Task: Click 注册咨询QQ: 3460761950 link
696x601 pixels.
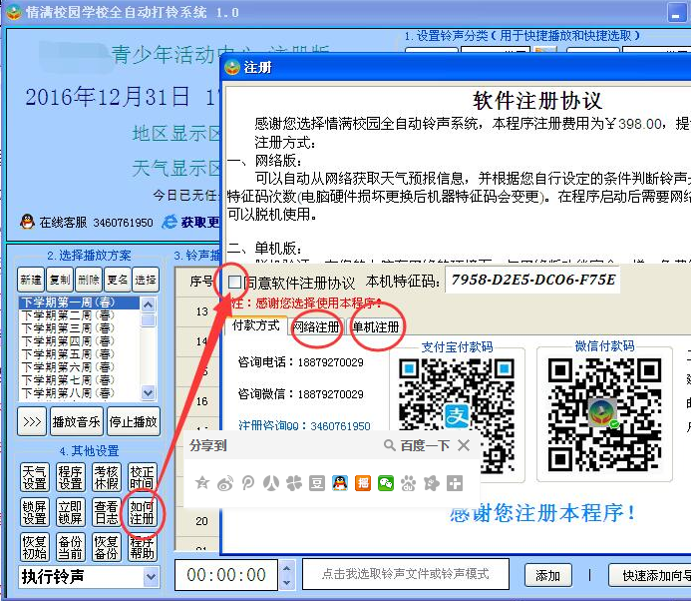Action: (304, 426)
